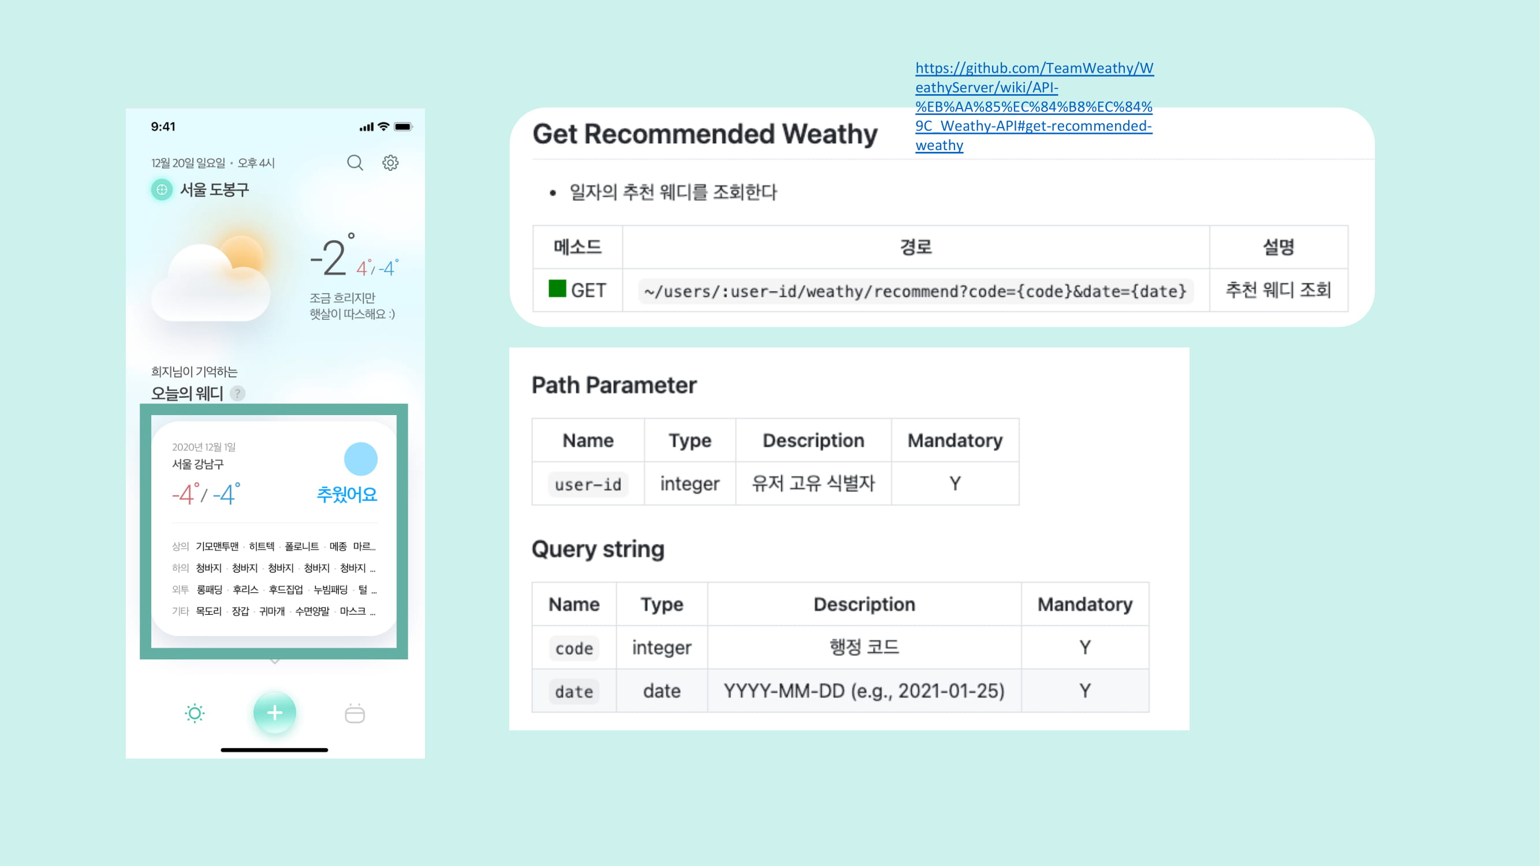
Task: Click the '행정 코드' description cell
Action: 864,647
